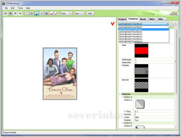This screenshot has width=181, height=137.
Task: Click the Rotation value 0
Action: coord(154,114)
